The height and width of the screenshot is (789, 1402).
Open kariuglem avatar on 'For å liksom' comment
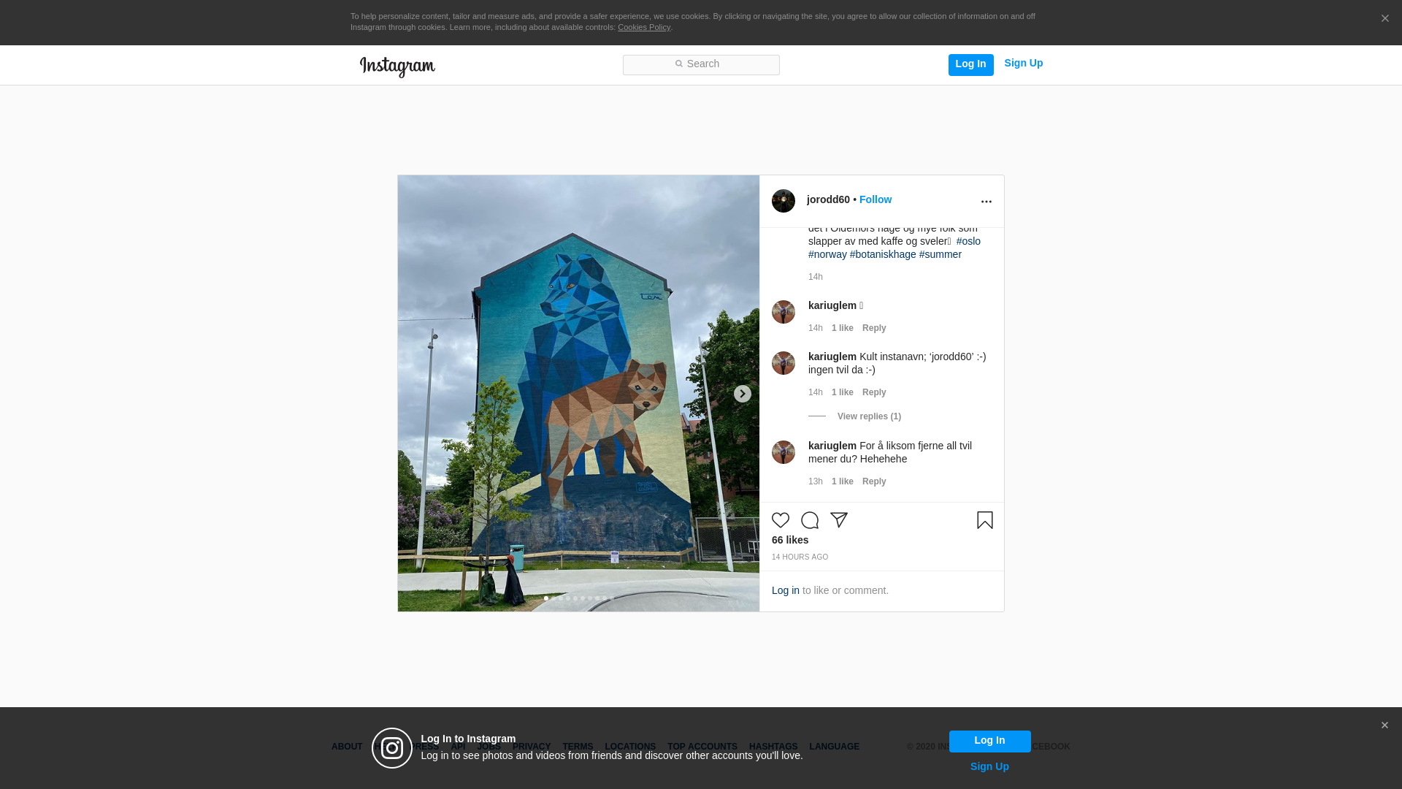tap(784, 452)
